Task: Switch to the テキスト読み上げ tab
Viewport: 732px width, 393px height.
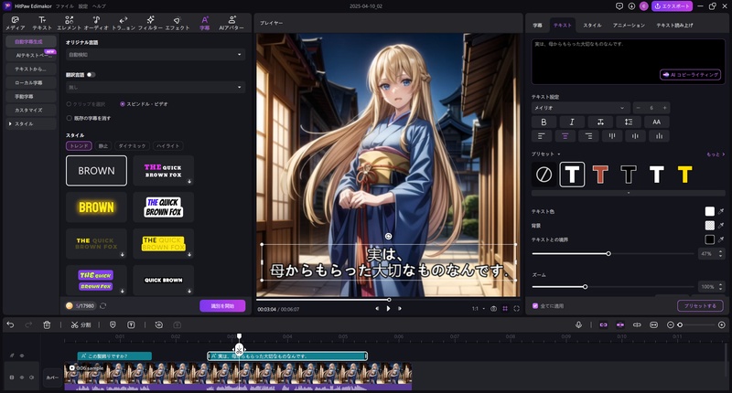Action: 674,26
